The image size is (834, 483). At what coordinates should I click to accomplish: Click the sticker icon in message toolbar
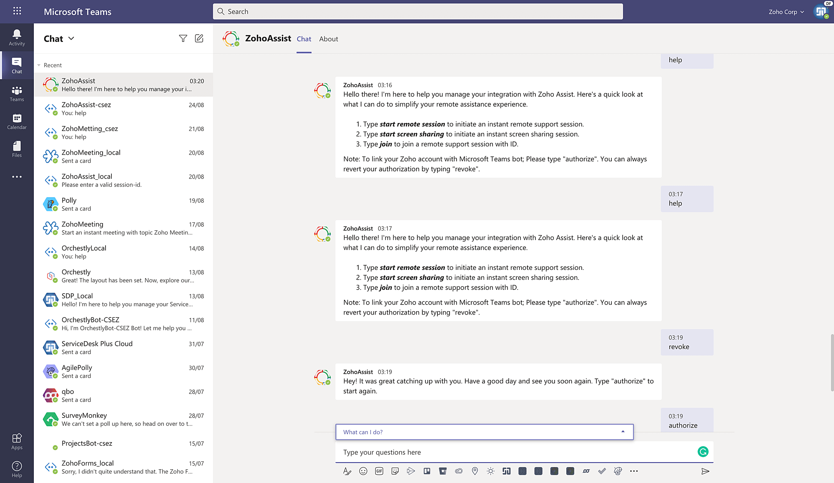[394, 471]
